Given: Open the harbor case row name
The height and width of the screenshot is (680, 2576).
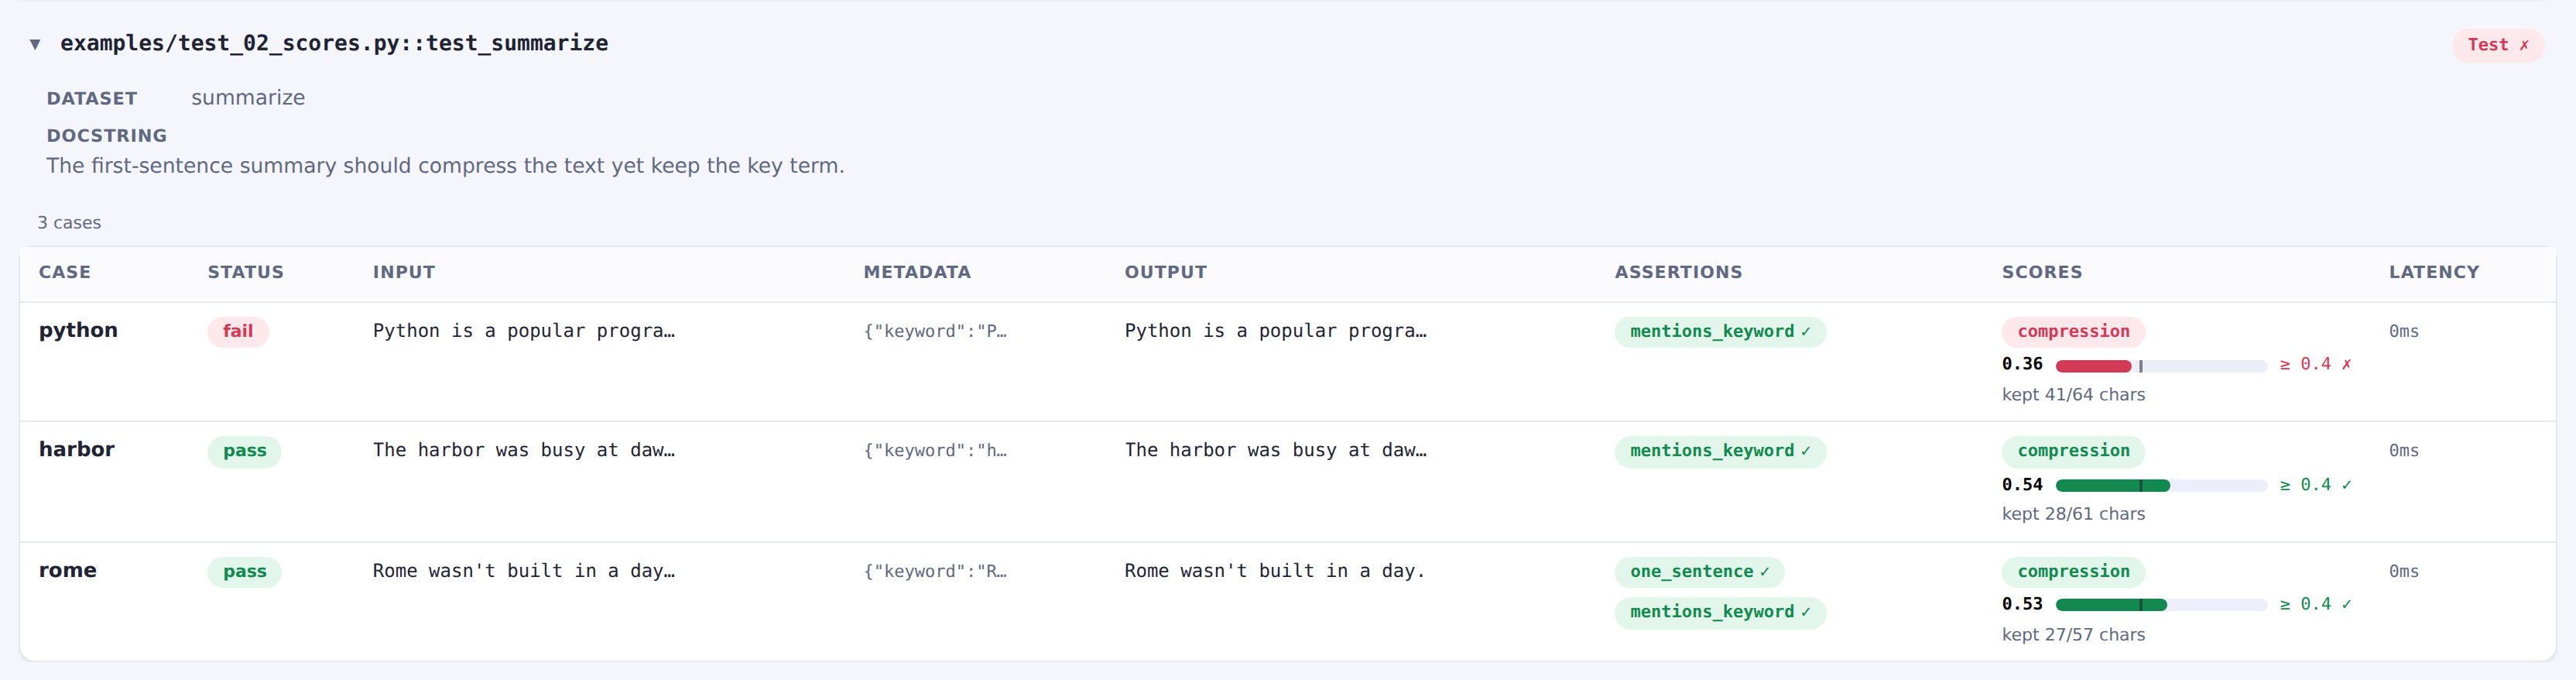Looking at the screenshot, I should pyautogui.click(x=77, y=449).
